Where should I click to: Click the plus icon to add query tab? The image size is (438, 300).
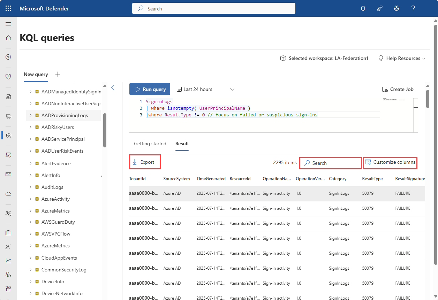click(x=58, y=74)
